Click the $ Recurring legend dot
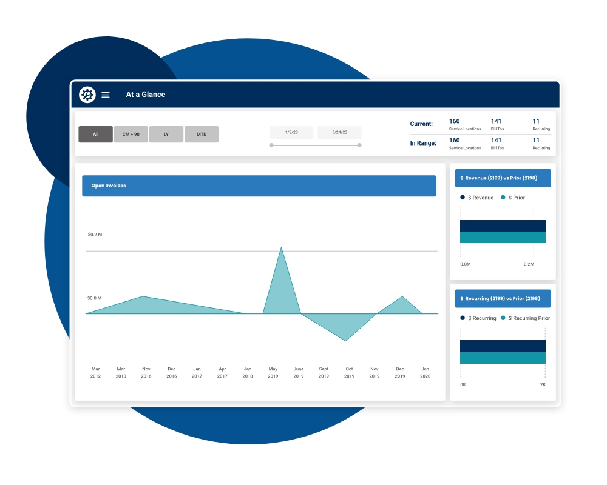 [x=462, y=318]
